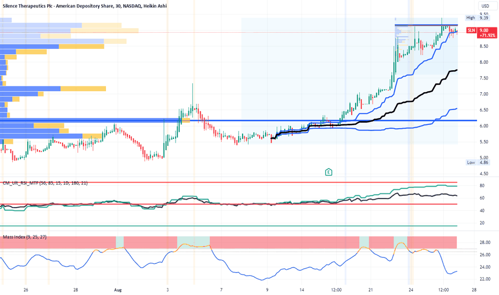This screenshot has height=295, width=499.
Task: Click the 24.00 Mass Index scale value
Action: pos(485,267)
